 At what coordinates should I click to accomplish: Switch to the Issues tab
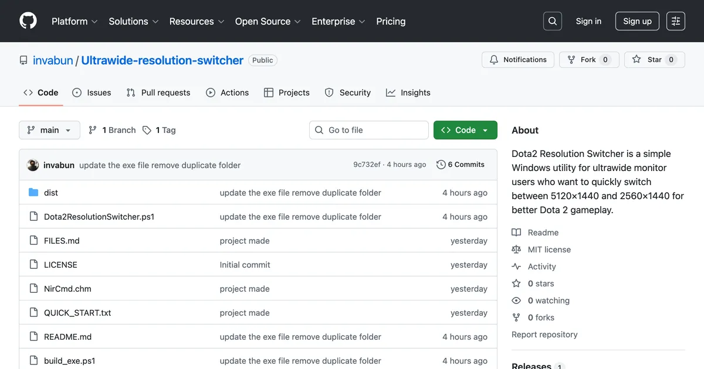click(x=92, y=92)
